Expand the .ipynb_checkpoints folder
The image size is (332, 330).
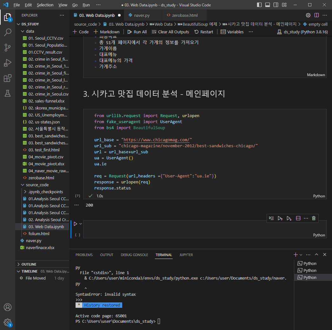click(x=42, y=192)
